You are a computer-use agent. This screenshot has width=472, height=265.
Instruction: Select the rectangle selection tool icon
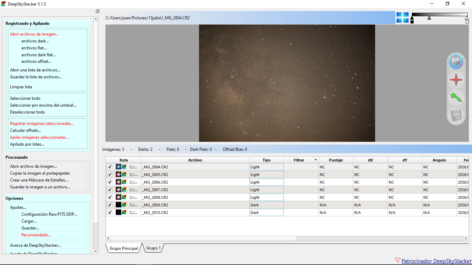point(456,62)
